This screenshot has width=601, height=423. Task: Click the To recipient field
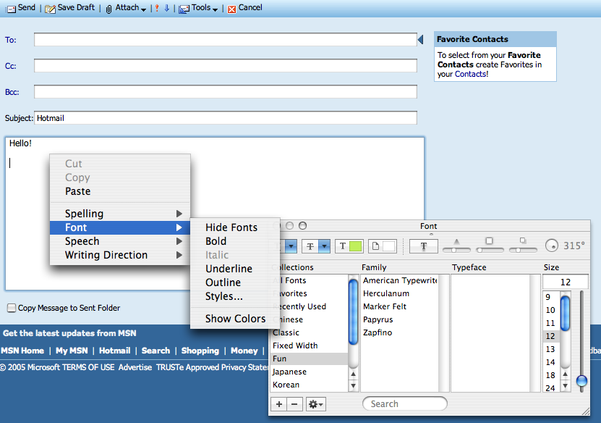[x=226, y=40]
